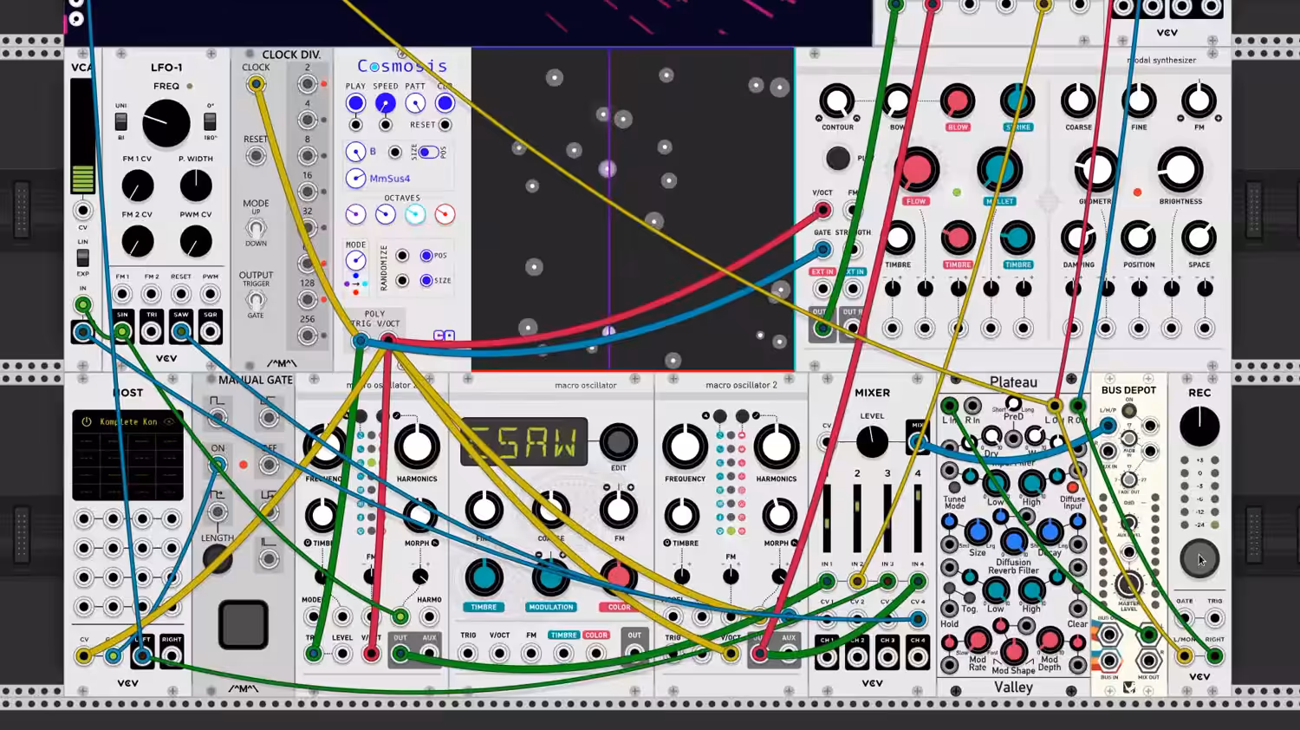Click the LFO-1 large FREQ knob
This screenshot has height=730, width=1300.
pyautogui.click(x=166, y=122)
